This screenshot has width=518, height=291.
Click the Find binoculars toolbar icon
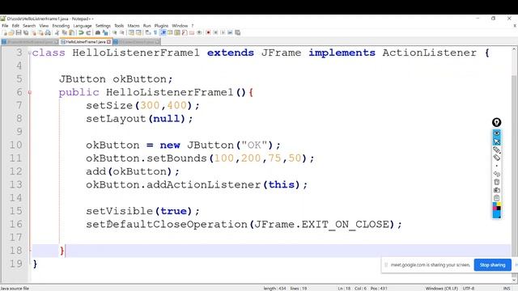coord(97,32)
